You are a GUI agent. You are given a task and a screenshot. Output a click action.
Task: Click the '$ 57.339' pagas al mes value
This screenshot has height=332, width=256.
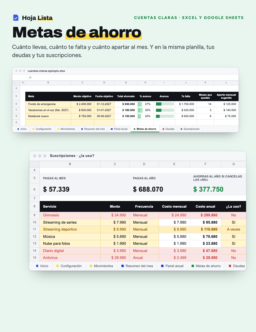click(56, 189)
